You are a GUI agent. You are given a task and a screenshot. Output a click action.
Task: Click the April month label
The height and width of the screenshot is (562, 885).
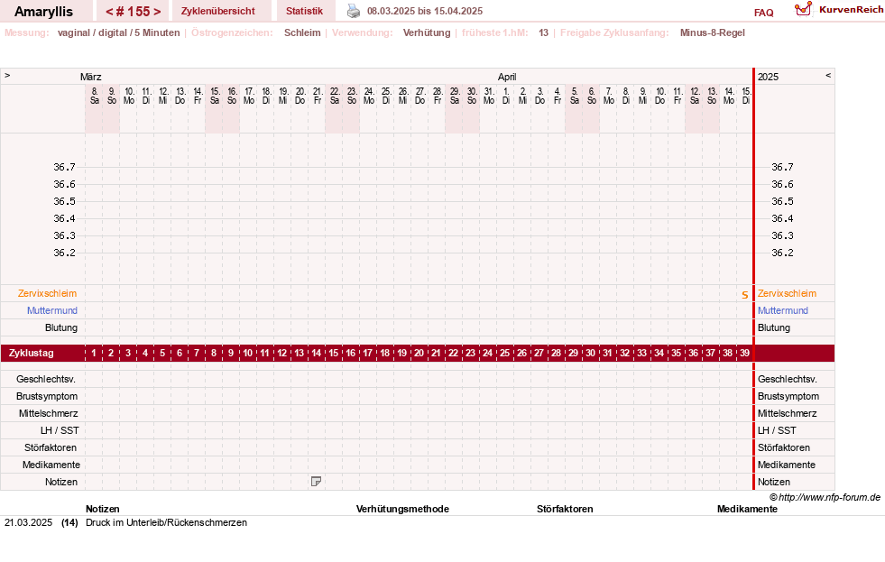(x=507, y=77)
